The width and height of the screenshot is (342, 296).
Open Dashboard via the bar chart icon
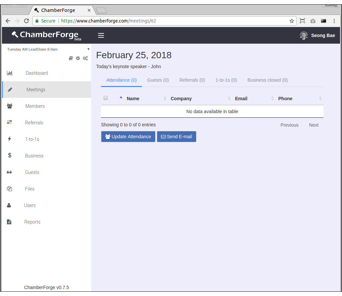click(10, 73)
